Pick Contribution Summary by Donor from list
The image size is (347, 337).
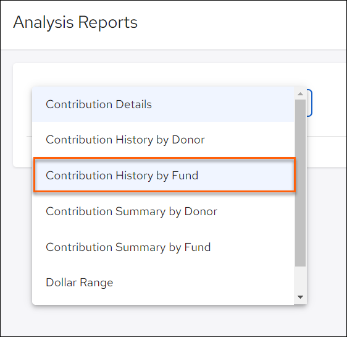(x=163, y=211)
